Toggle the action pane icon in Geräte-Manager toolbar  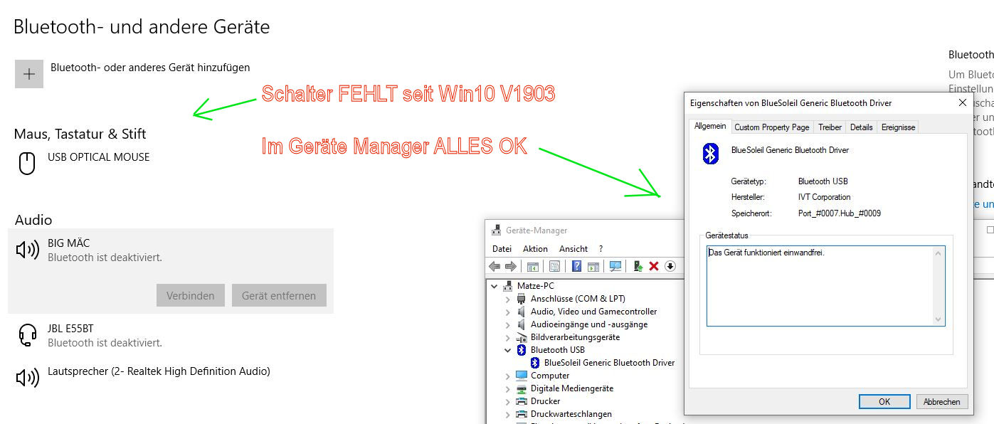[x=593, y=266]
